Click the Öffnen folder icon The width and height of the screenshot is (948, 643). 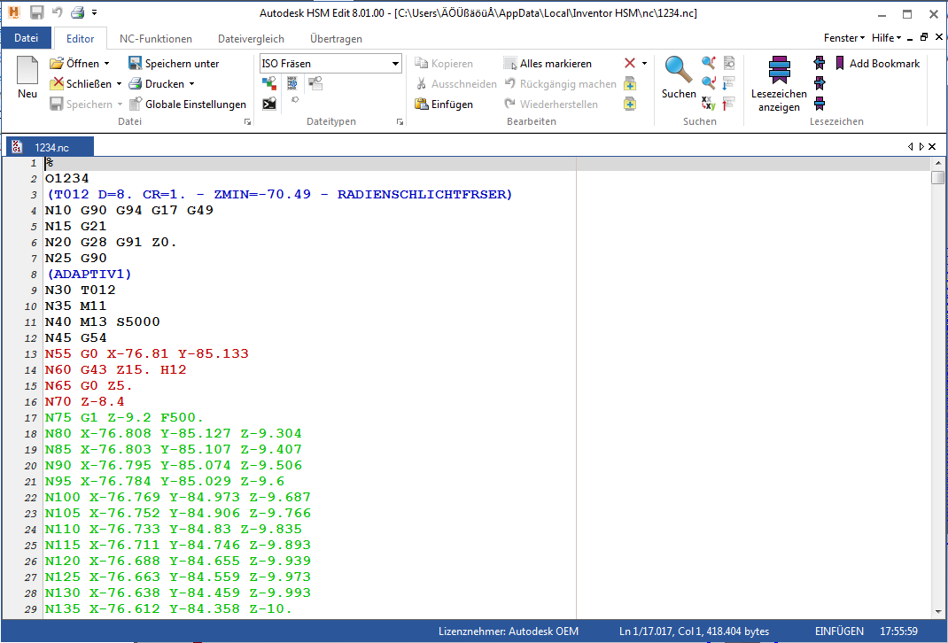[57, 64]
